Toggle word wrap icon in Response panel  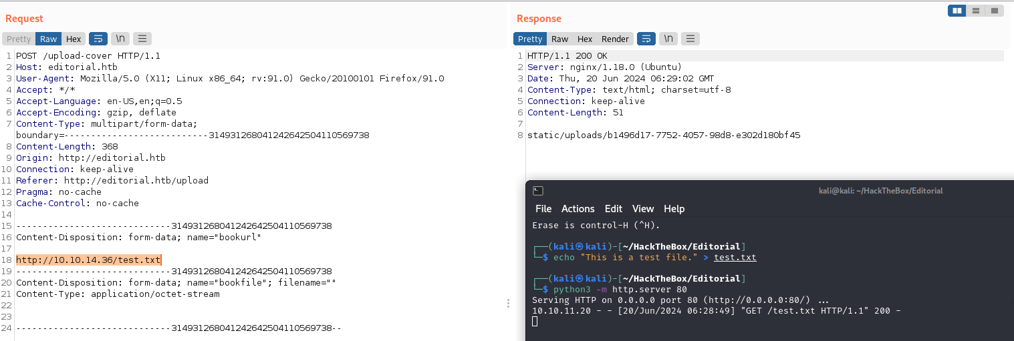click(x=646, y=39)
